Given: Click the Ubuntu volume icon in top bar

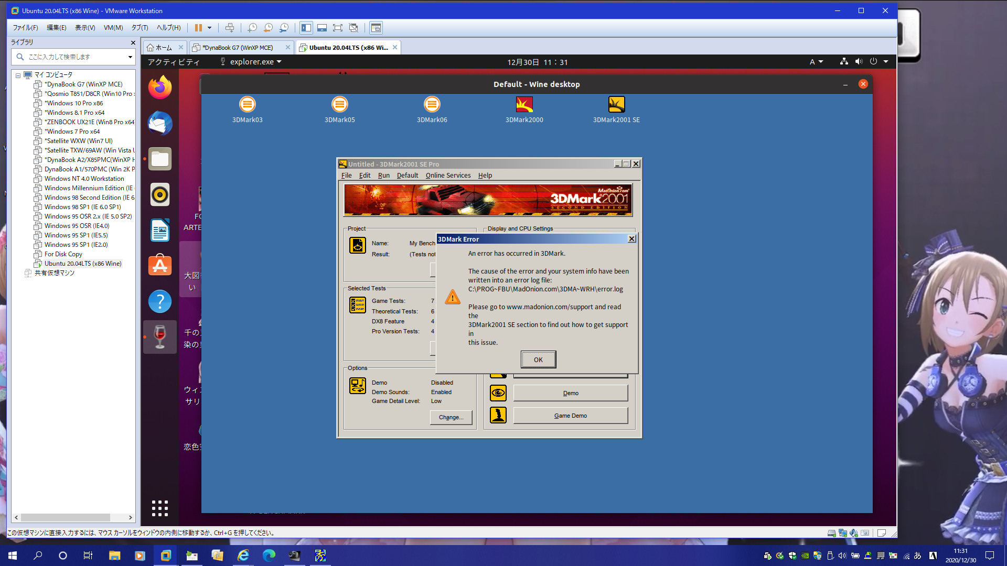Looking at the screenshot, I should 859,62.
